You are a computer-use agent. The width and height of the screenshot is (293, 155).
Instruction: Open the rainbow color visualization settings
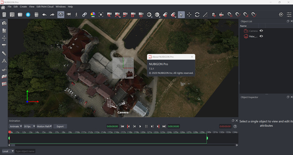tap(93, 15)
